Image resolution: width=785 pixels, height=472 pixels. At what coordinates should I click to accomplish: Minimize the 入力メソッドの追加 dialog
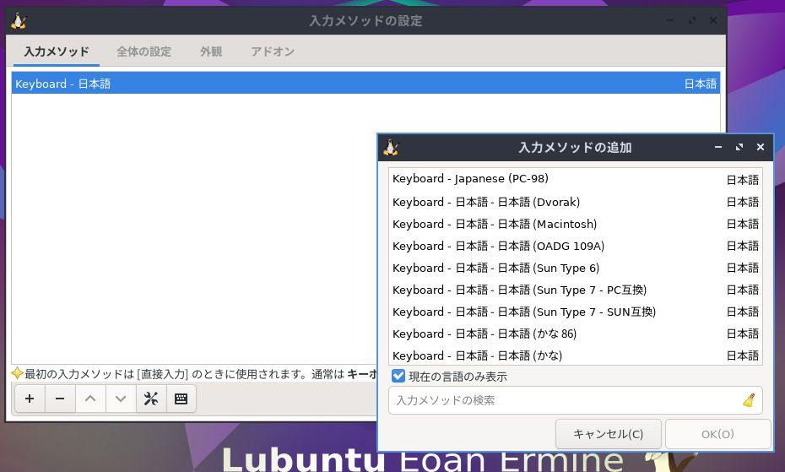tap(718, 147)
